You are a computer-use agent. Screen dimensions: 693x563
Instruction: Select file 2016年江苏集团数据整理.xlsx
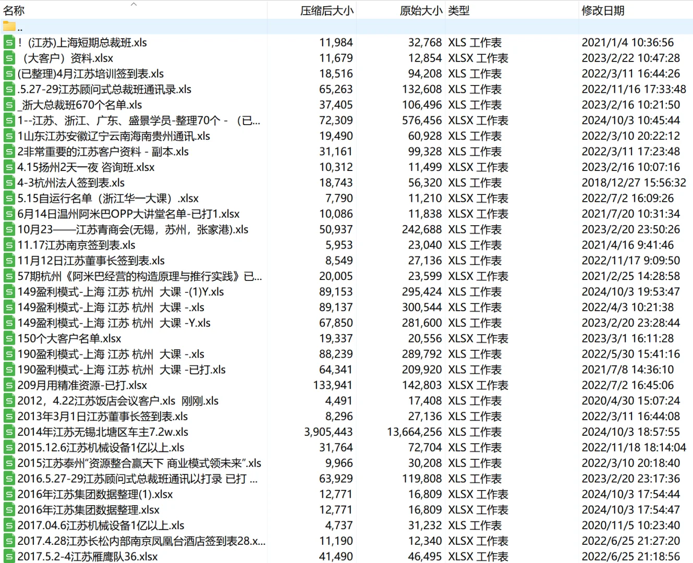click(x=88, y=510)
